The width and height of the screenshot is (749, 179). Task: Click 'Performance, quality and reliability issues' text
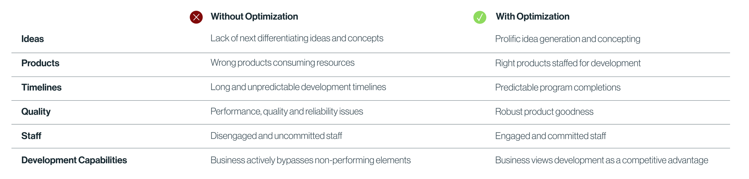(x=287, y=111)
